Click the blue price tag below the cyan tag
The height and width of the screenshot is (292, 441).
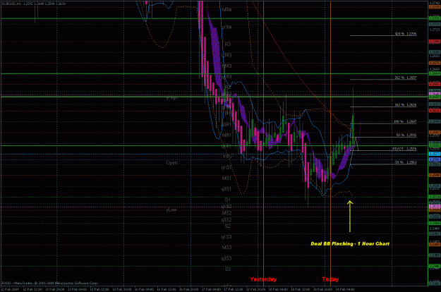[435, 159]
